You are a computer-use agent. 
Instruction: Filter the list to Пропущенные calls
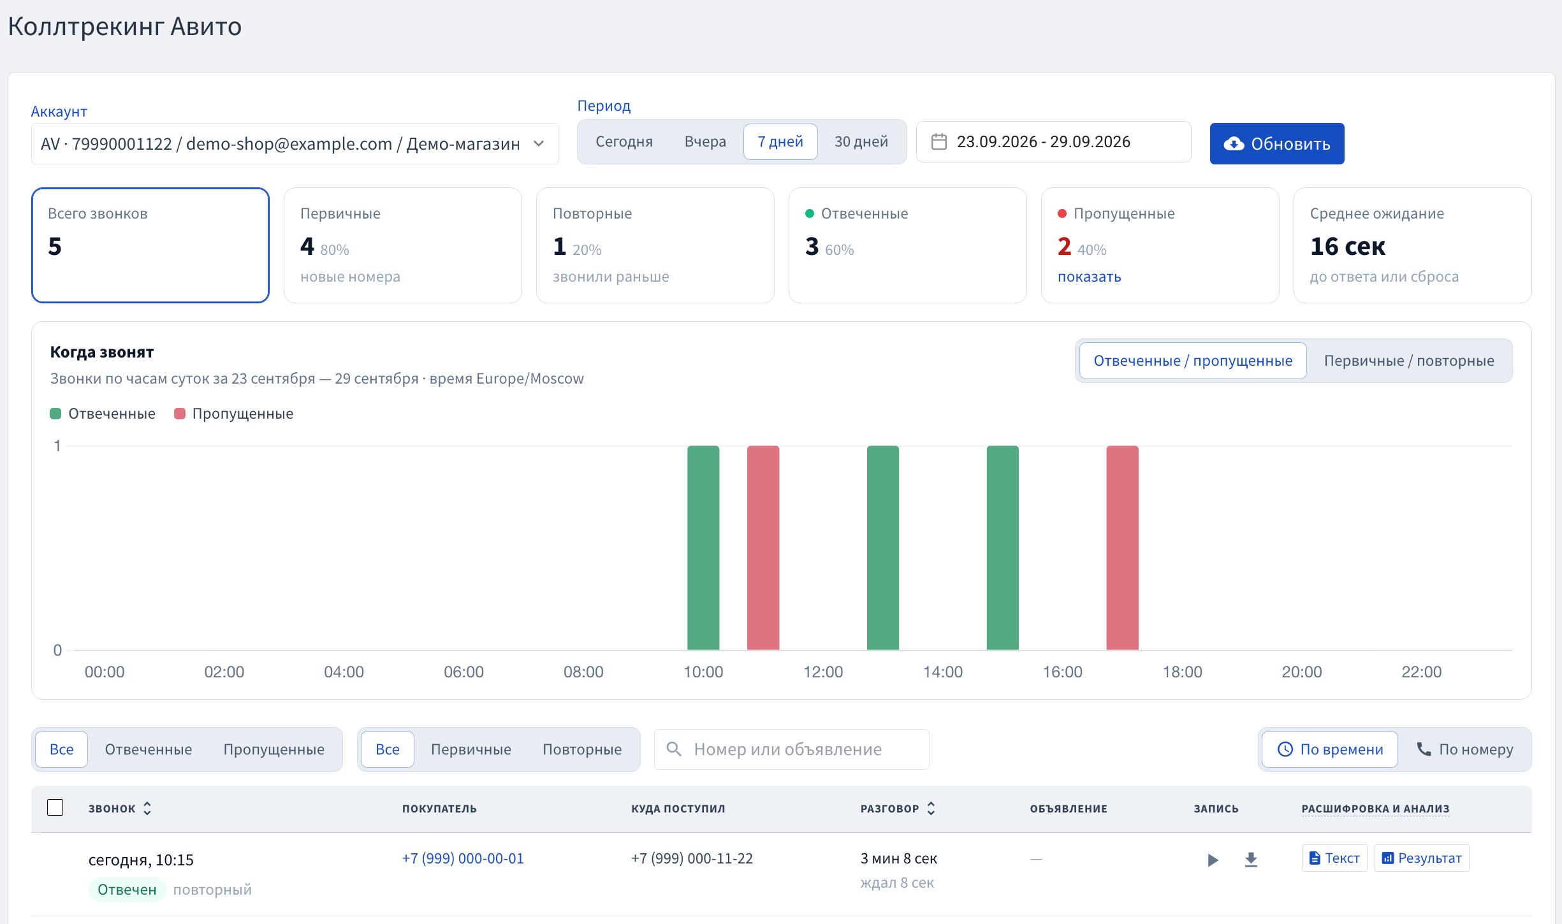coord(274,749)
